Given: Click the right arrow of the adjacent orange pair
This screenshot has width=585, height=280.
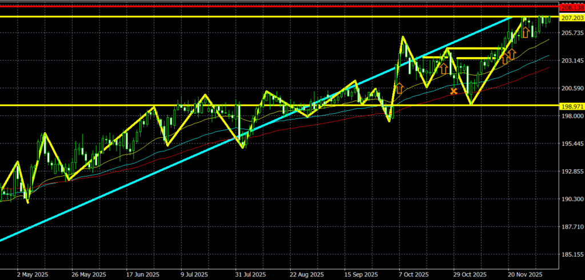Looking at the screenshot, I should 512,54.
